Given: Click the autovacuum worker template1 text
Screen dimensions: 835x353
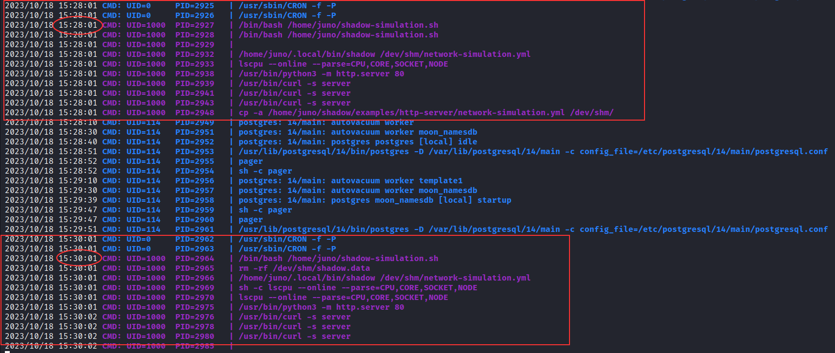Looking at the screenshot, I should point(397,181).
